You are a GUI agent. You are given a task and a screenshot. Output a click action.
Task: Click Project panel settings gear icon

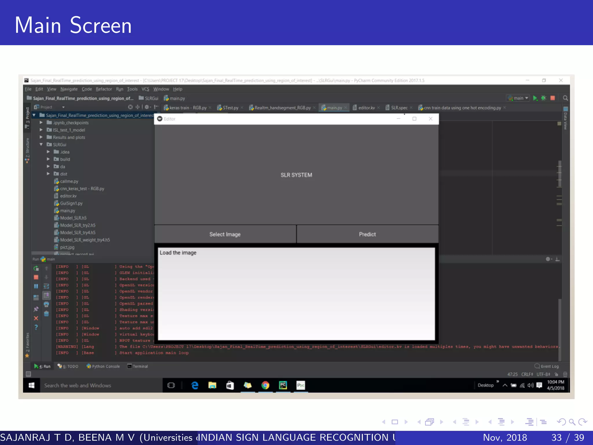147,107
